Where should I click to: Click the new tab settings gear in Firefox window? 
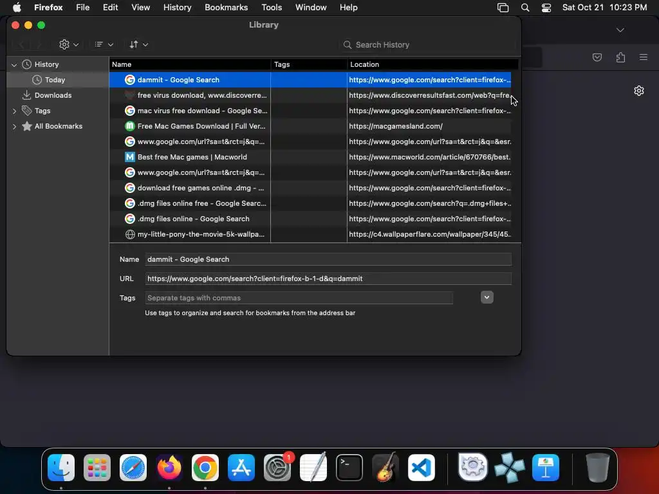coord(639,91)
